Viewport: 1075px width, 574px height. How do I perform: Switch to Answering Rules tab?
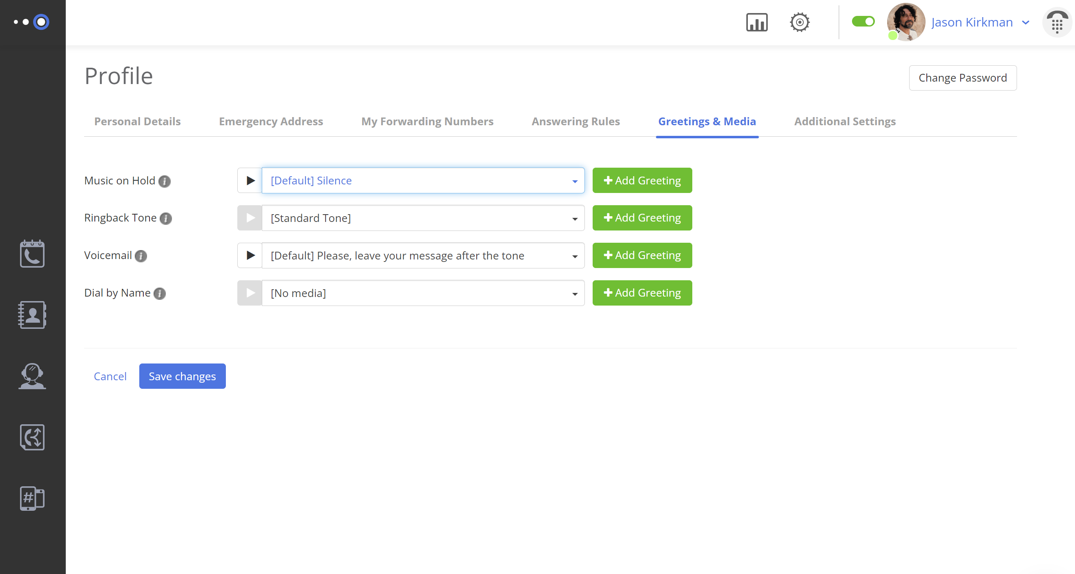pos(575,121)
